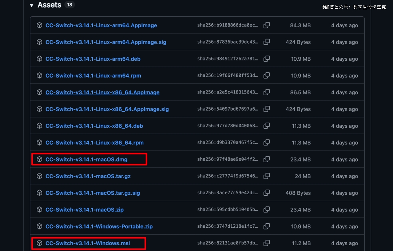Copy SHA256 hash for Windows.msi

[267, 243]
